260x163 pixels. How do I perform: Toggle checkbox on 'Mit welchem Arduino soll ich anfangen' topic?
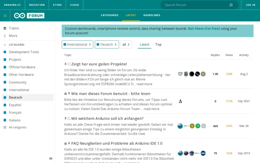pyautogui.click(x=69, y=118)
